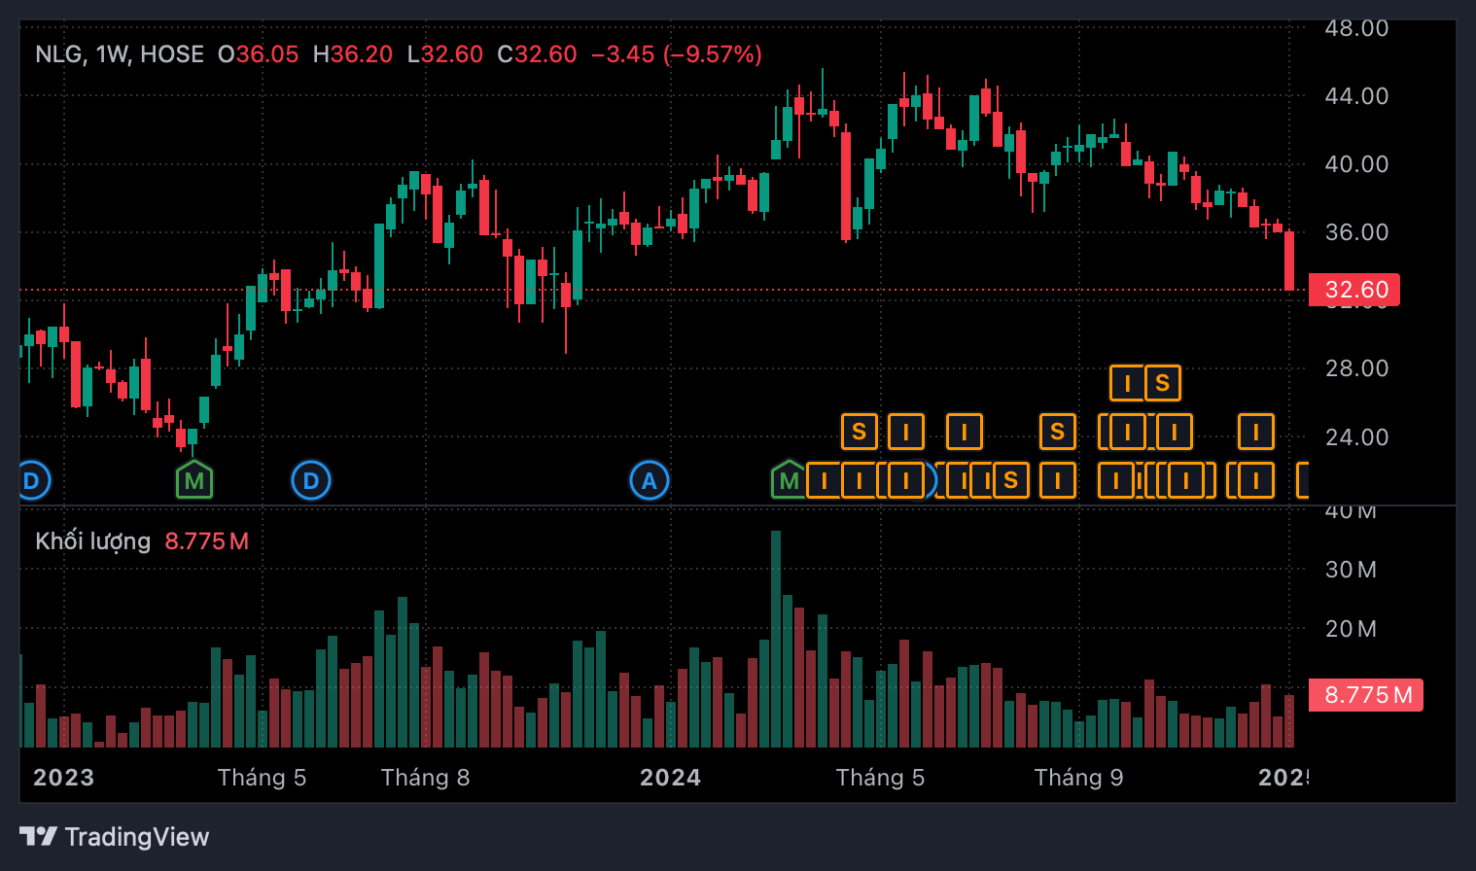Click the tallest green volume bar

click(776, 639)
